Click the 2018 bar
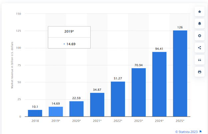Viewport: 208px width, 134px height. [x=35, y=113]
